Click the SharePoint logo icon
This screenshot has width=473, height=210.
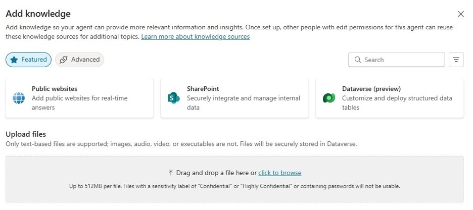173,98
